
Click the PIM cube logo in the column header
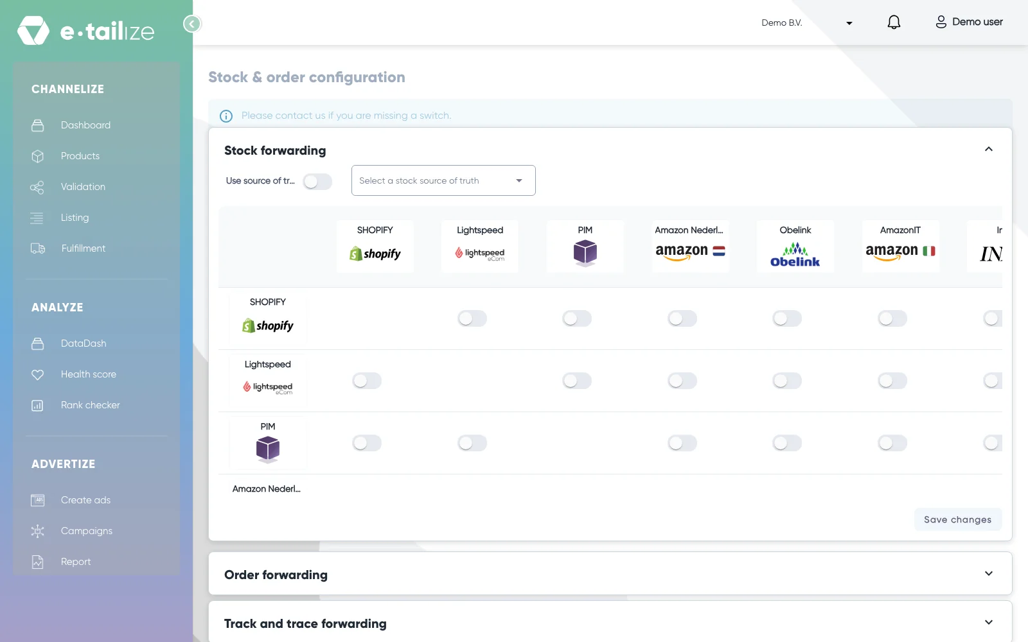585,253
